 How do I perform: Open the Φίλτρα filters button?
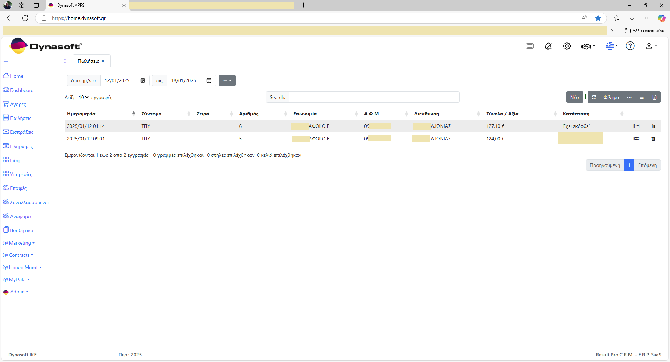[x=611, y=97]
